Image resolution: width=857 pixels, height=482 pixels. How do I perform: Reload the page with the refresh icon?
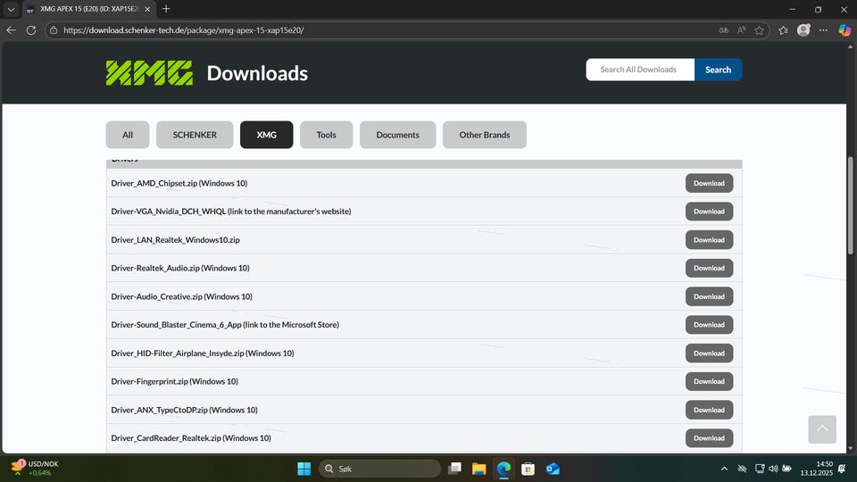point(31,30)
